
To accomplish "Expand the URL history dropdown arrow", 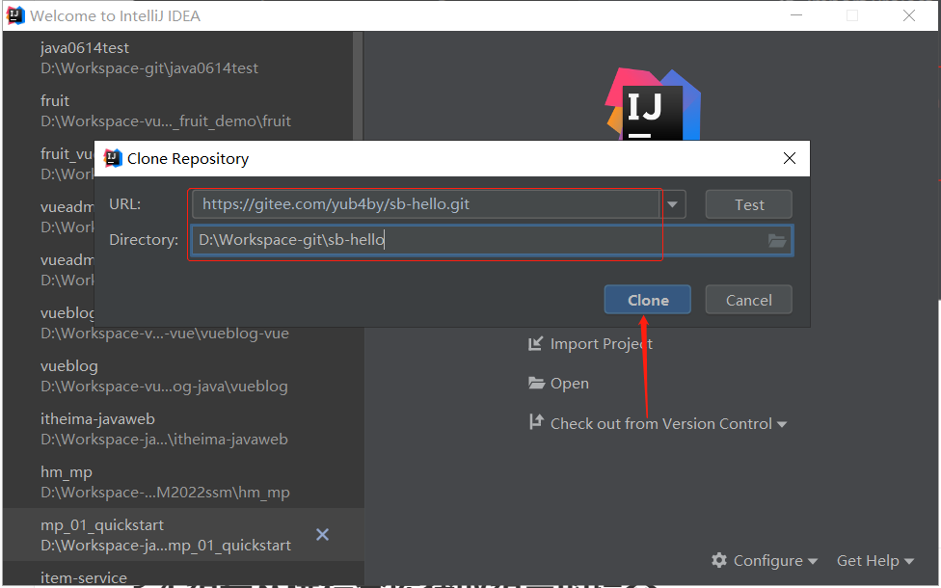I will point(673,204).
